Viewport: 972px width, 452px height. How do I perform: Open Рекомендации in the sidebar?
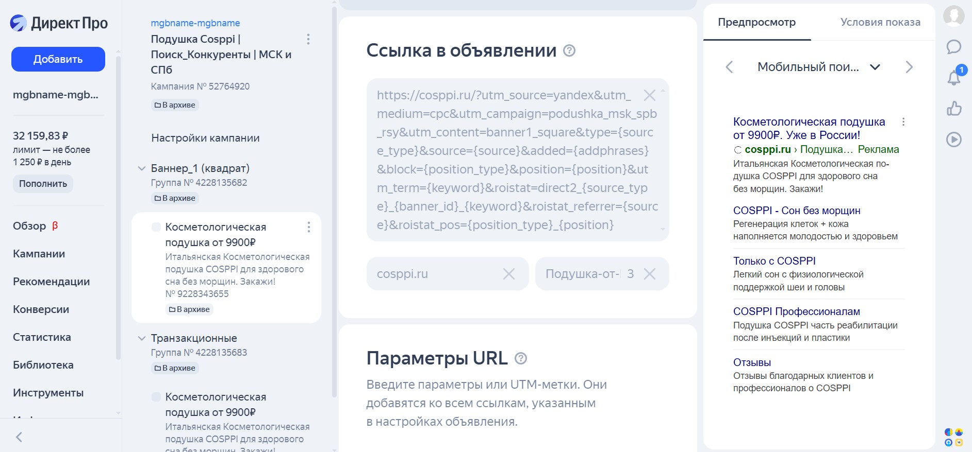coord(51,282)
